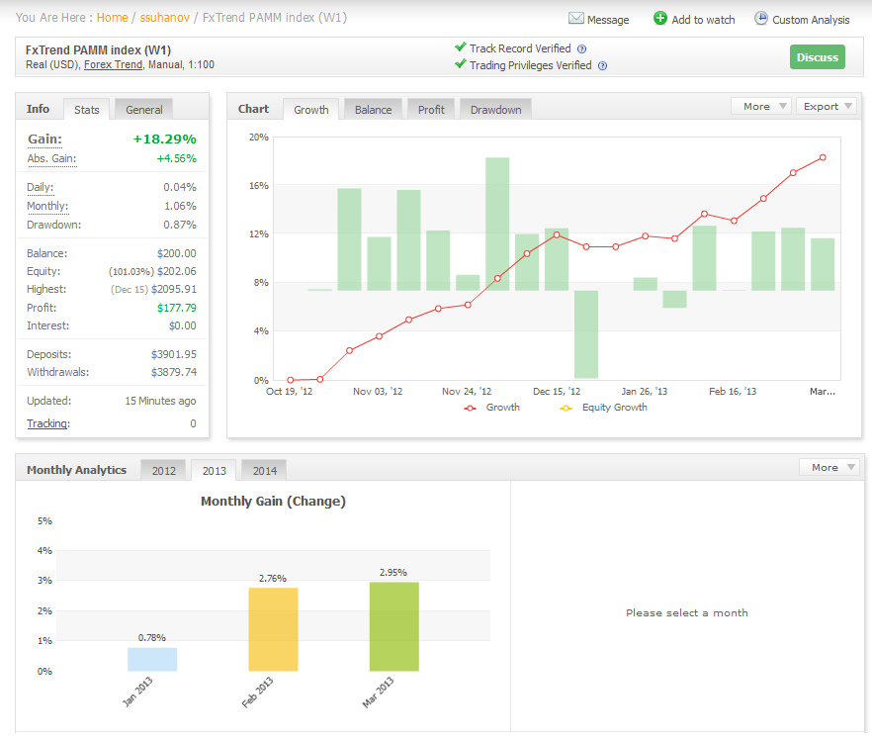
Task: Switch to the Stats tab
Action: pyautogui.click(x=87, y=110)
